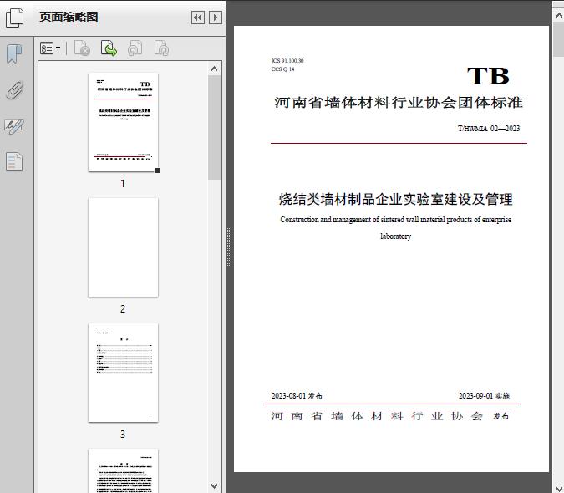Rotate pages clockwise icon
The image size is (564, 493).
point(161,49)
